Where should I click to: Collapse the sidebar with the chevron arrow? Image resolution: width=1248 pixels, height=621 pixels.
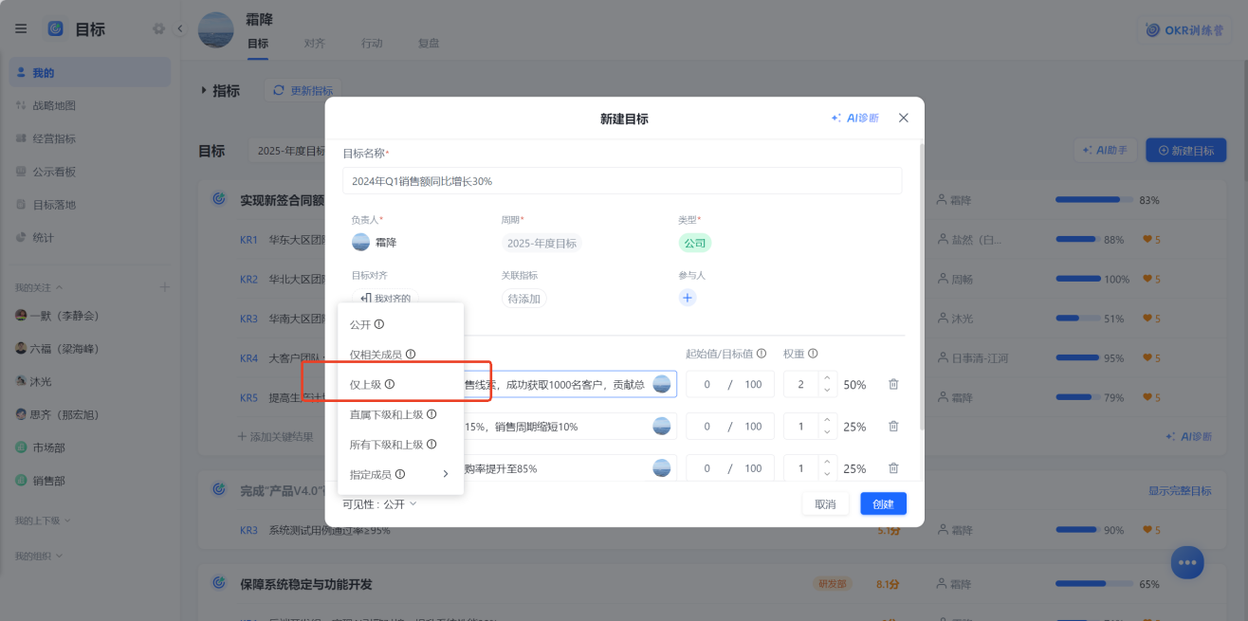[180, 28]
